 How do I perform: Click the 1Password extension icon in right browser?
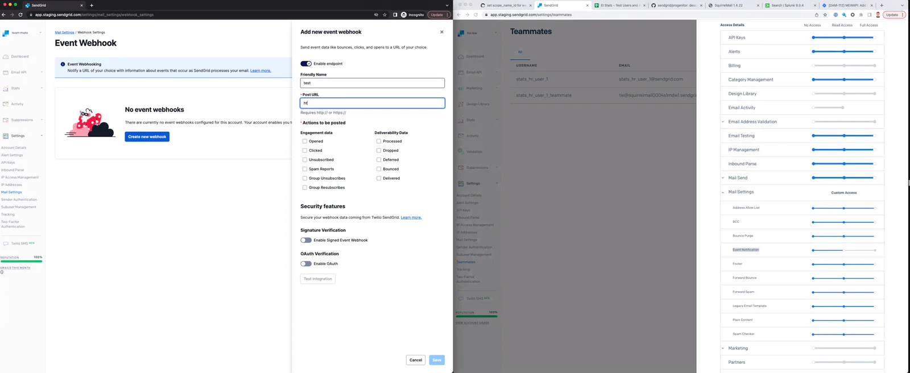coord(835,15)
